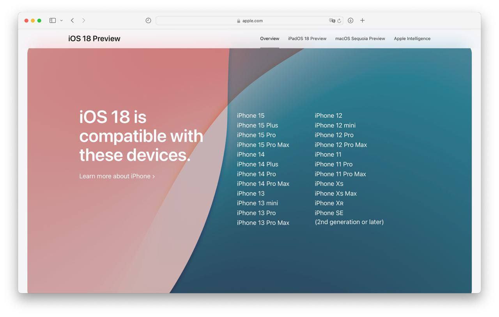Reload the page with the refresh icon
499x317 pixels.
coord(339,21)
